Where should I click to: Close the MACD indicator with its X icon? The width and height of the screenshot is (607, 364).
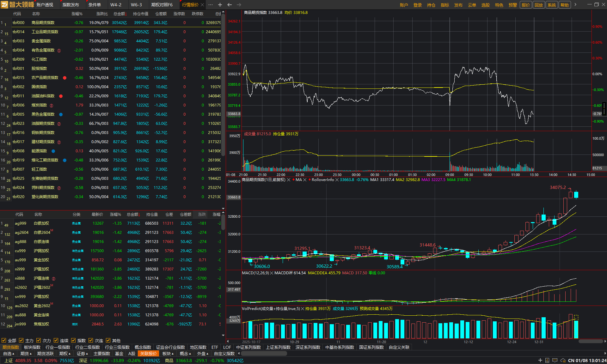(x=272, y=273)
